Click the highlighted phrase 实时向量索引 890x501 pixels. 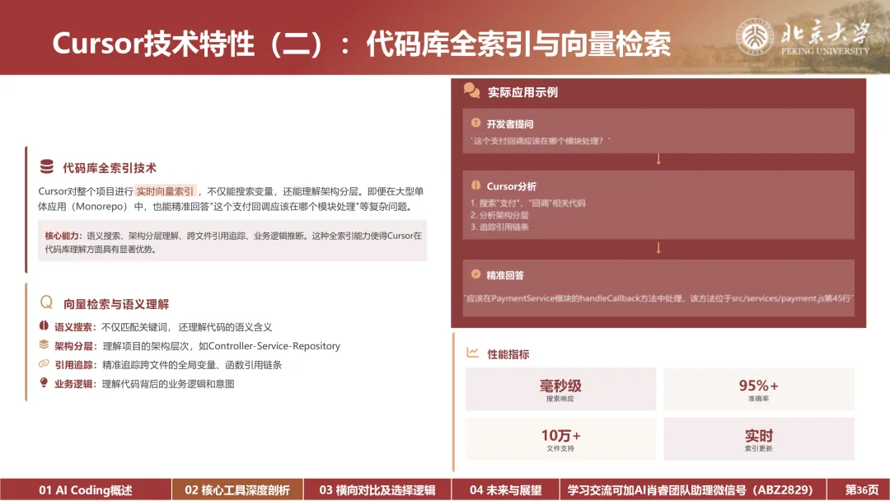pyautogui.click(x=165, y=191)
